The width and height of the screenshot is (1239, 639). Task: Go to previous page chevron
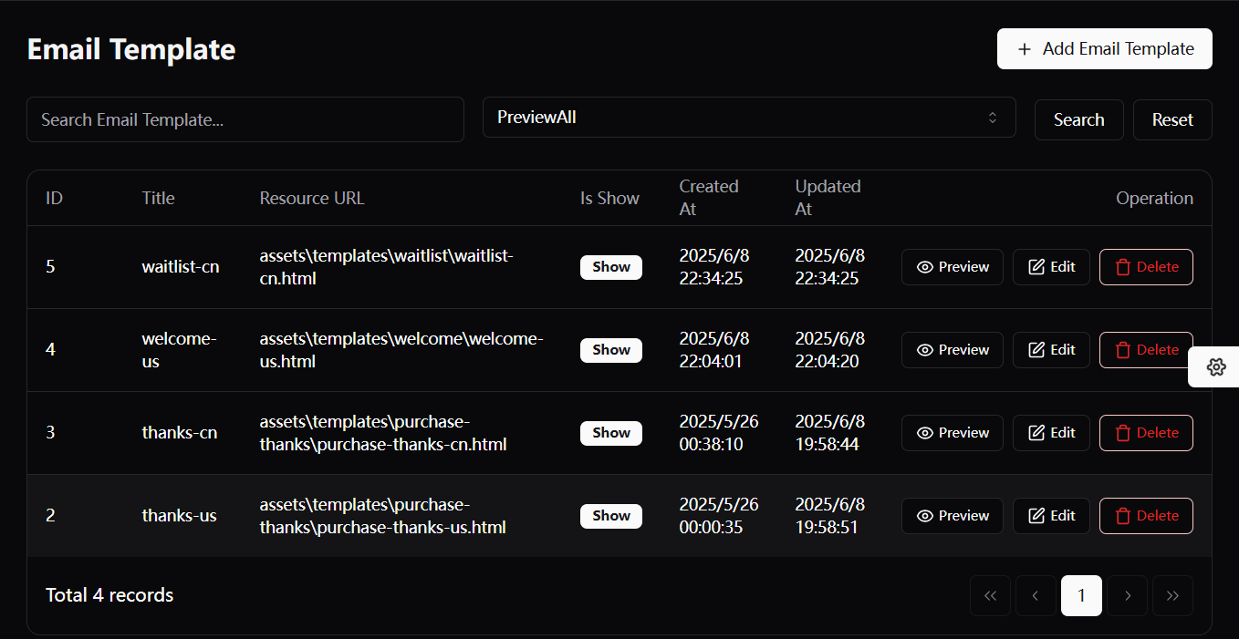1036,596
